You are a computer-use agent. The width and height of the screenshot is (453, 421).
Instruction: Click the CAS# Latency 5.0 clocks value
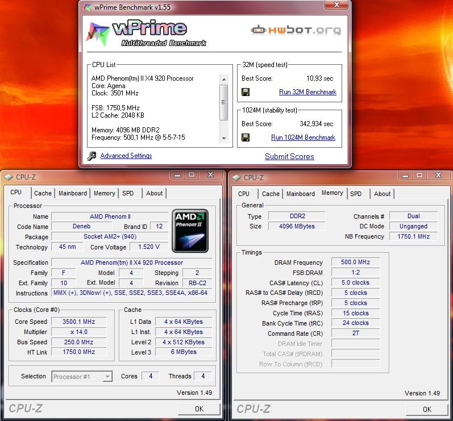[355, 282]
